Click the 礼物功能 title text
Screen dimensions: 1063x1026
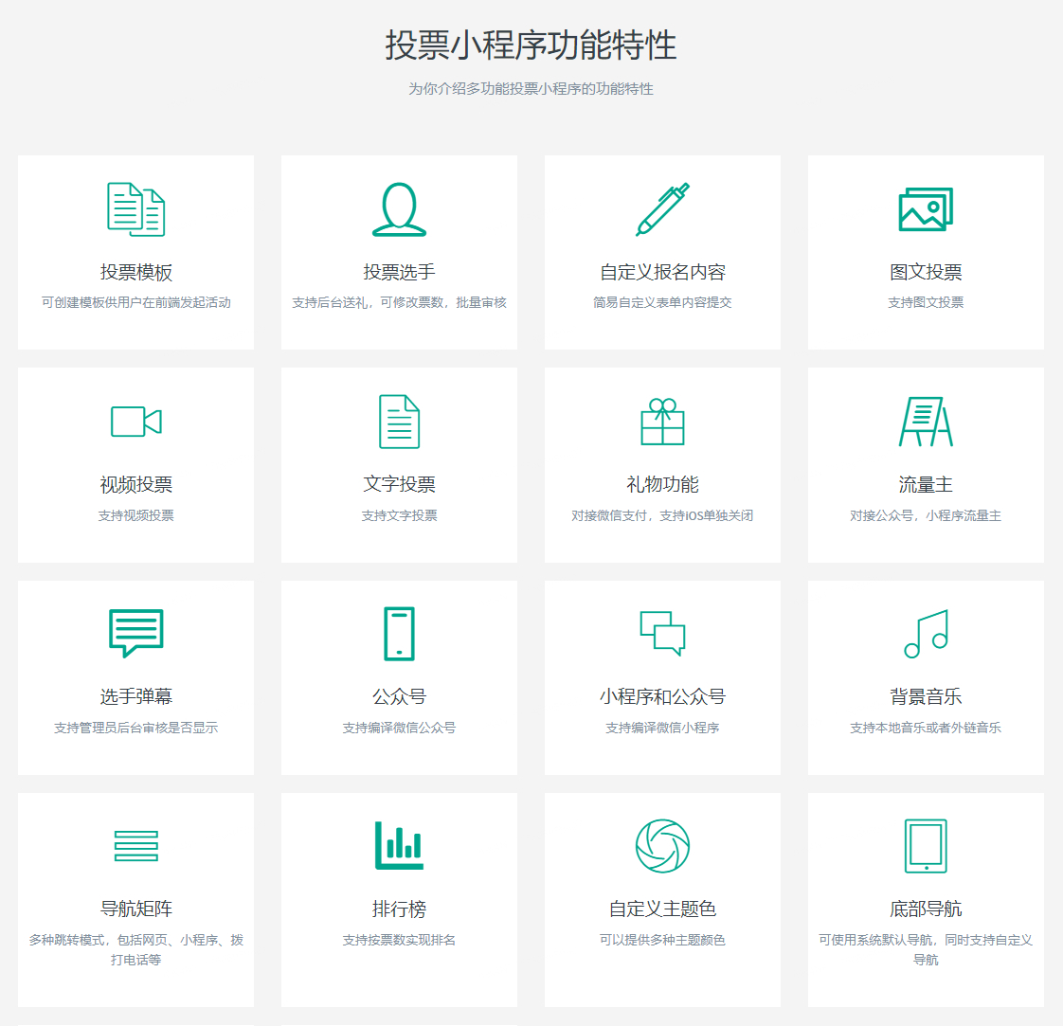662,484
